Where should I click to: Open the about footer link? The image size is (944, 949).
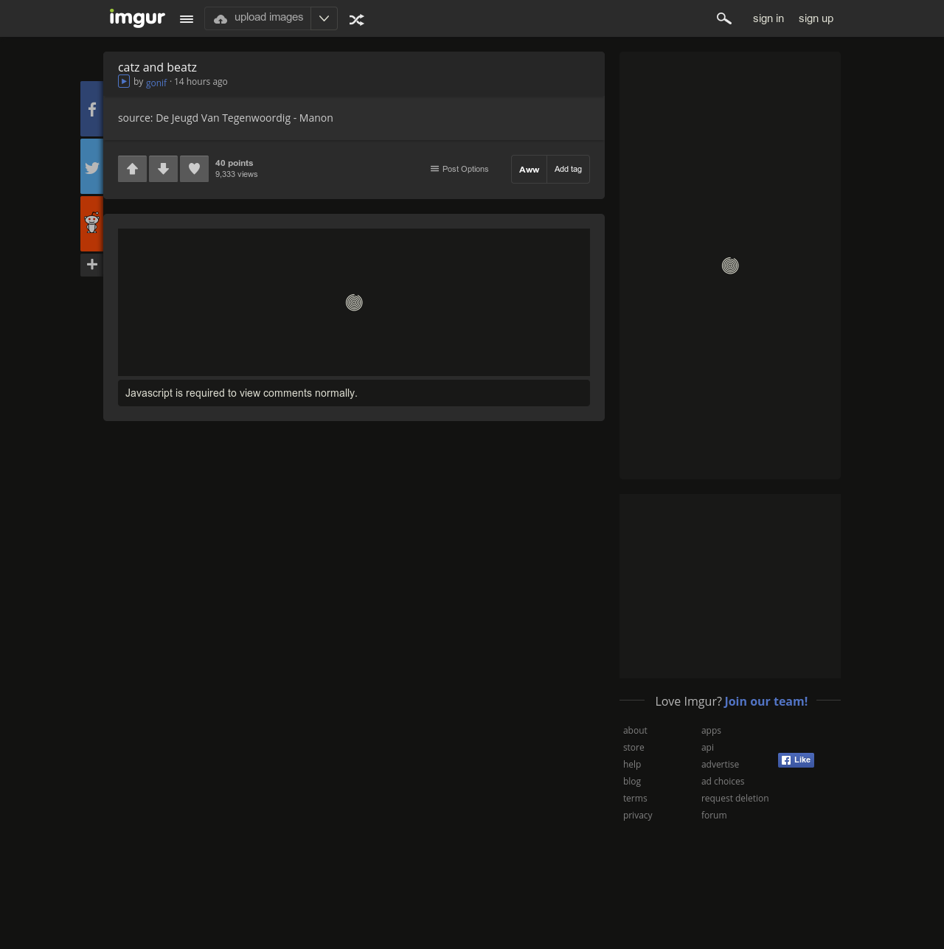(x=635, y=731)
